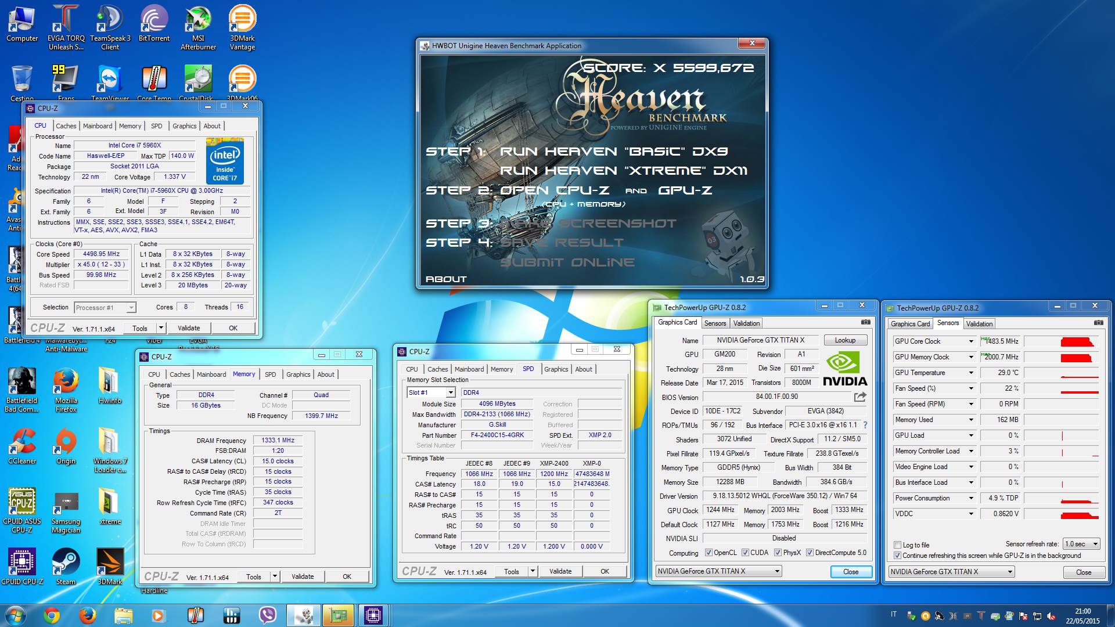Enable the Log to file checkbox
The height and width of the screenshot is (627, 1115).
coord(898,545)
